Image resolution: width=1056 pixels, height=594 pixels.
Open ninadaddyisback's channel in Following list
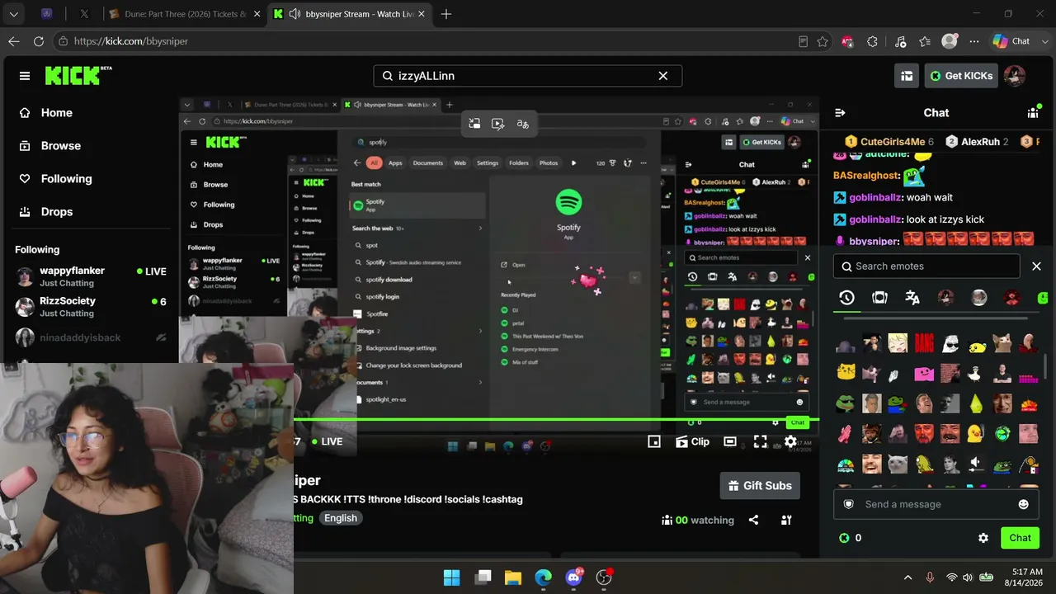(x=91, y=337)
